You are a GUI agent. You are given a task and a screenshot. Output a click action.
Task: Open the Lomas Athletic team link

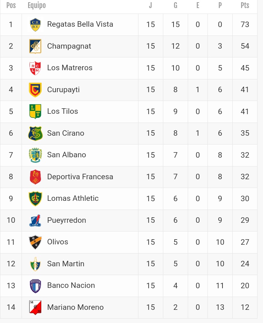tap(73, 198)
